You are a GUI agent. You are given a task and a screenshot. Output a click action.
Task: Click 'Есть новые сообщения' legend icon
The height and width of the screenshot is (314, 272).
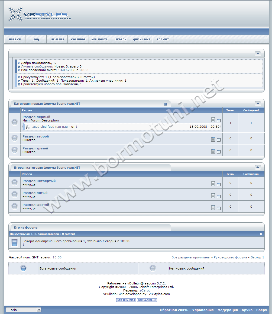pos(23,268)
